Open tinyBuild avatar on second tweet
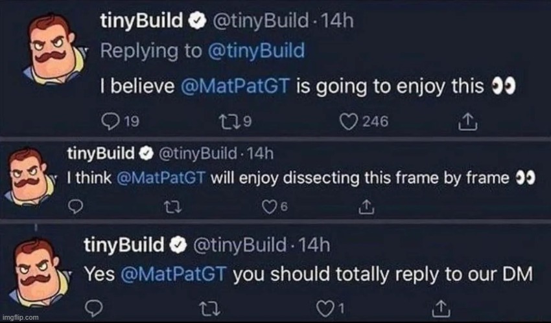Image resolution: width=551 pixels, height=323 pixels. click(30, 175)
